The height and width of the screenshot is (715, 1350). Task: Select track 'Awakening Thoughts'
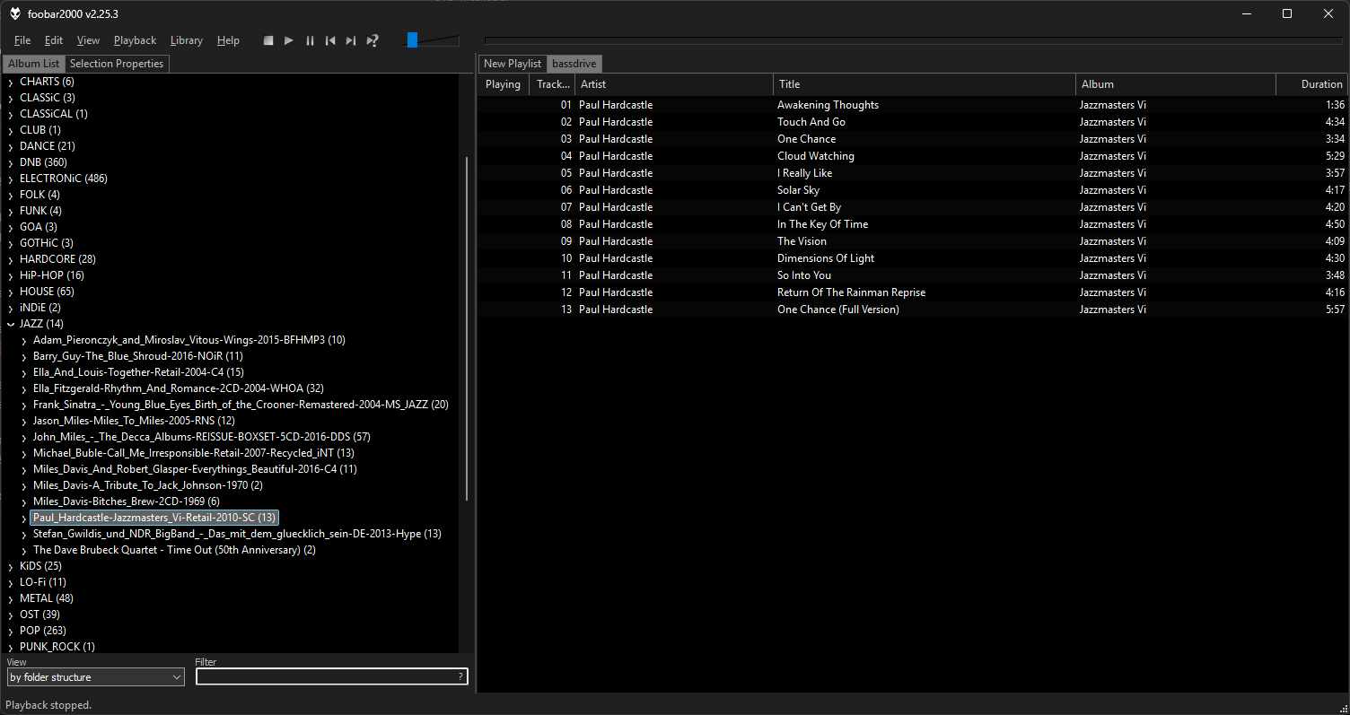828,105
